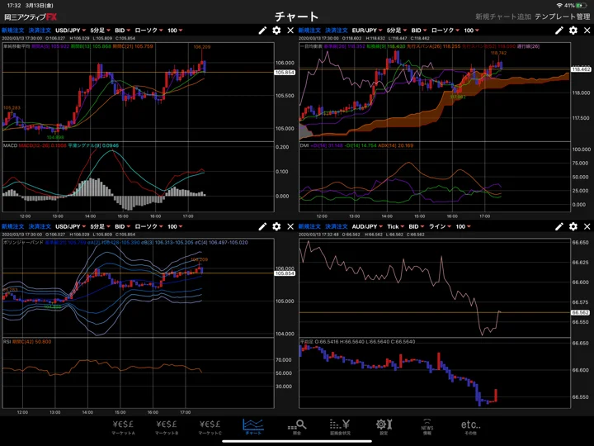Open gear settings of EUR/JPY chart

(573, 31)
